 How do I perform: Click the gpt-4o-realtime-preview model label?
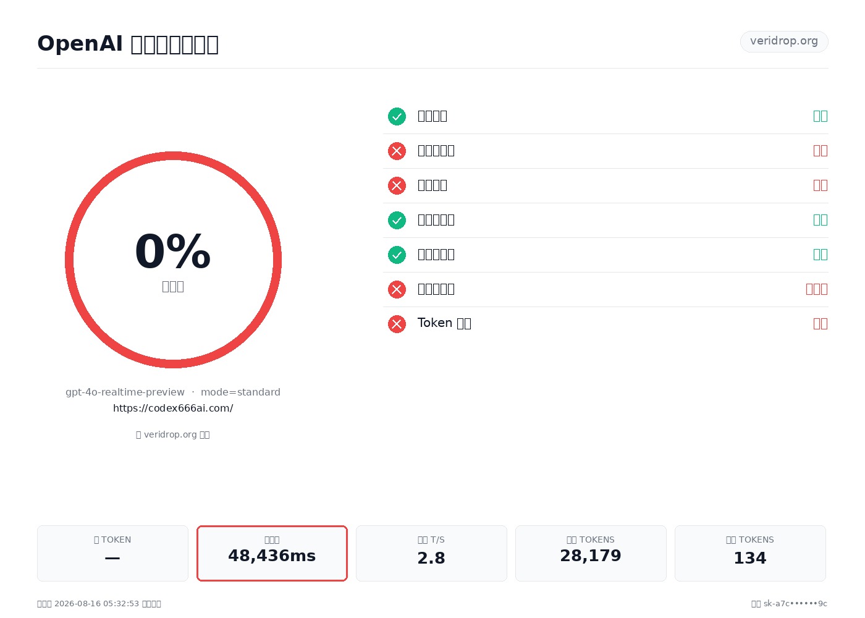tap(125, 392)
